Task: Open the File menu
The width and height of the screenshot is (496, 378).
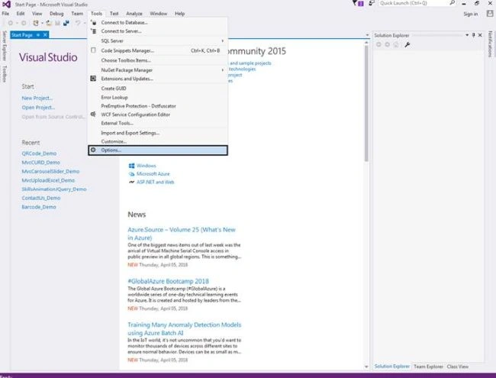Action: pos(5,14)
